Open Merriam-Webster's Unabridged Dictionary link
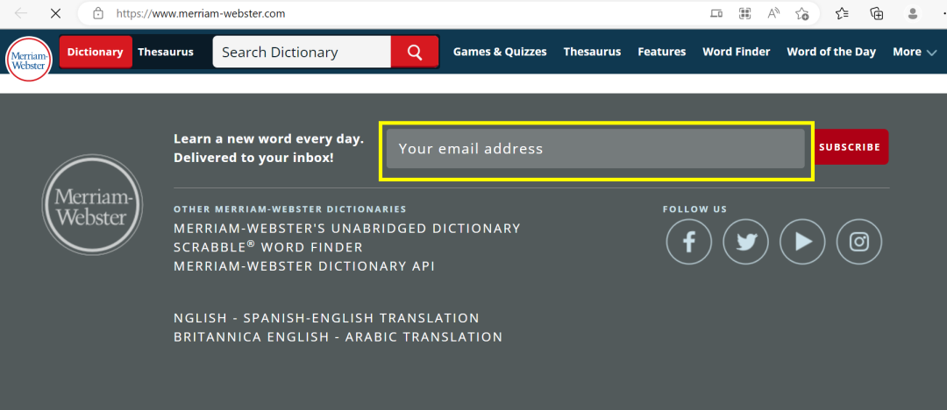Screen dimensions: 947x410 347,229
